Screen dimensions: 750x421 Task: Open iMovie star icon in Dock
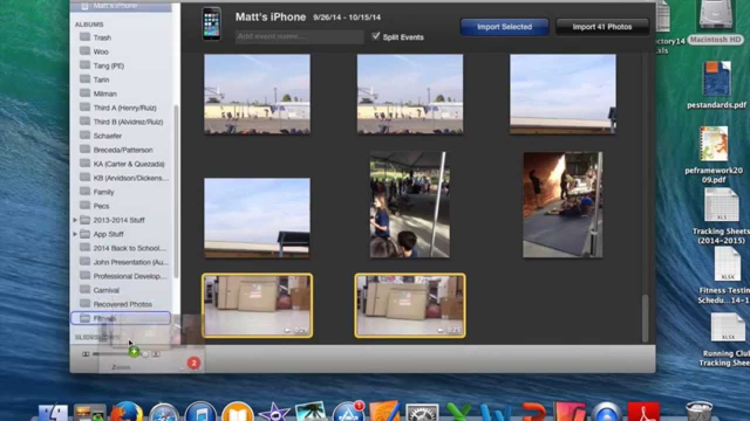pyautogui.click(x=274, y=412)
